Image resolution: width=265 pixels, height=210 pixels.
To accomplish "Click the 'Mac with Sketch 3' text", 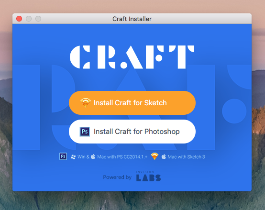I will (x=186, y=157).
